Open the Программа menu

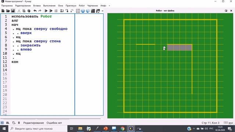click(7, 6)
